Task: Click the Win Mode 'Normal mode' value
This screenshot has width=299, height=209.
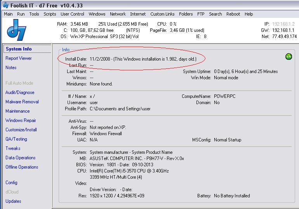Action: pos(226,78)
